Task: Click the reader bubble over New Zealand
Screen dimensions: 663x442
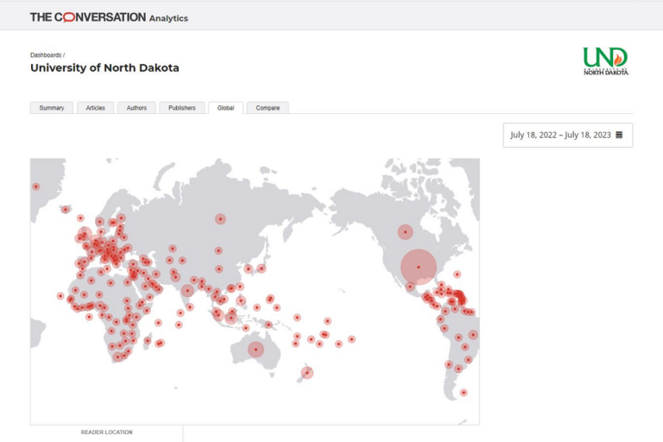Action: [307, 373]
